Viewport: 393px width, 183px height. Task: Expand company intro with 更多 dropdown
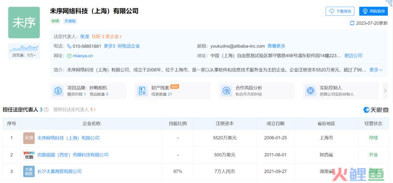[x=376, y=70]
